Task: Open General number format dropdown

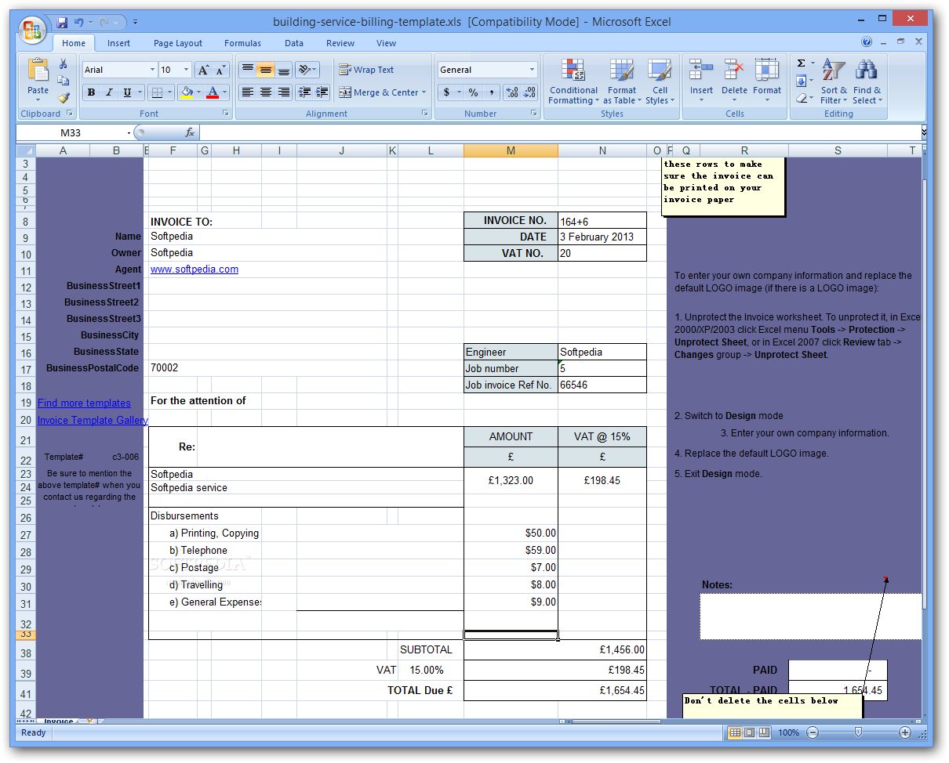Action: [x=533, y=70]
